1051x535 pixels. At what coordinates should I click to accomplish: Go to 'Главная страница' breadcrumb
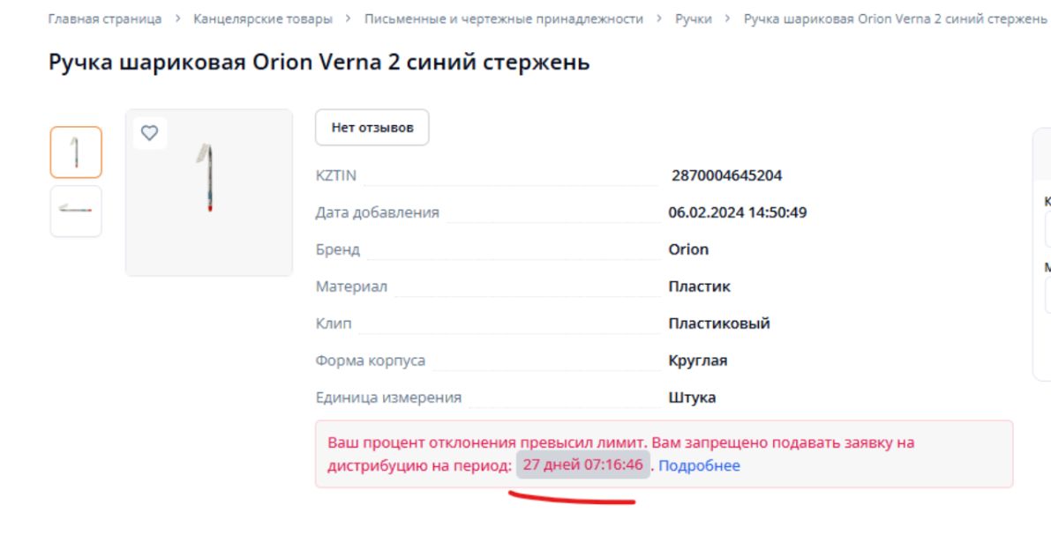click(105, 19)
